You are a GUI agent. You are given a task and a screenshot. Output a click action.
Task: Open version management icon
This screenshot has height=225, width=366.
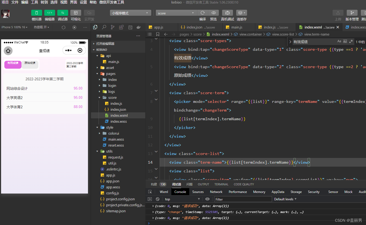click(352, 13)
